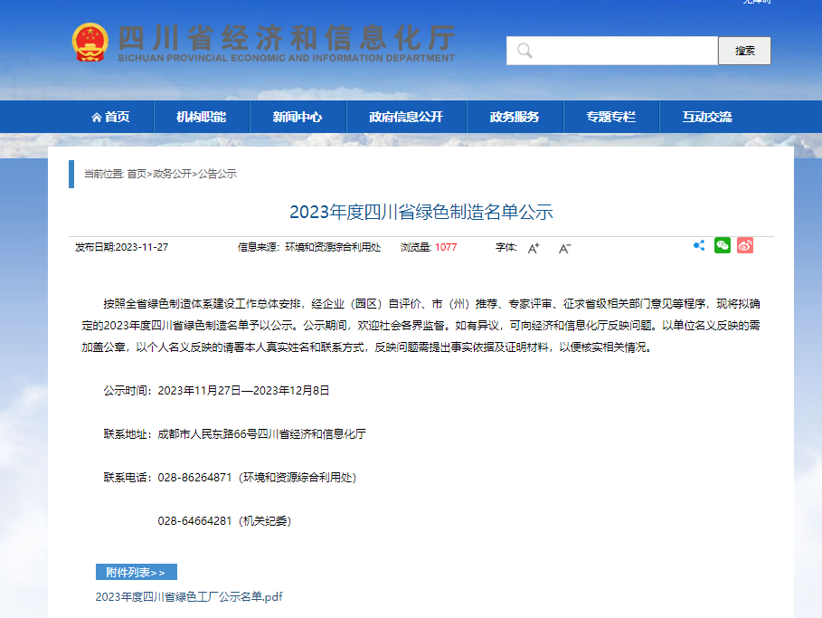Click the blue share icon
Image resolution: width=822 pixels, height=618 pixels.
click(699, 245)
